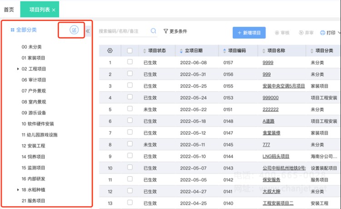This screenshot has height=209, width=341.
Task: Click the search magnifier icon
Action: [x=153, y=31]
